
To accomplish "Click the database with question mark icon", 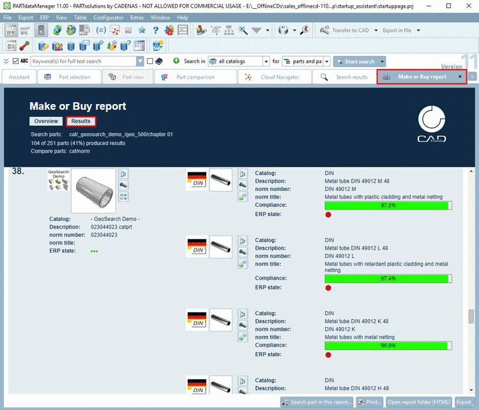I will (126, 46).
